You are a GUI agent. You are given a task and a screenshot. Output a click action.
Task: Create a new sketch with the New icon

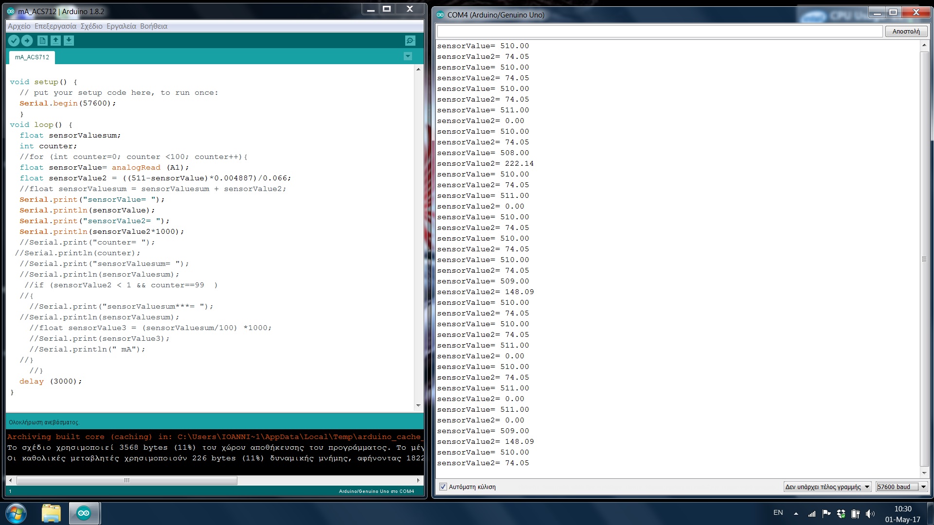click(x=42, y=41)
